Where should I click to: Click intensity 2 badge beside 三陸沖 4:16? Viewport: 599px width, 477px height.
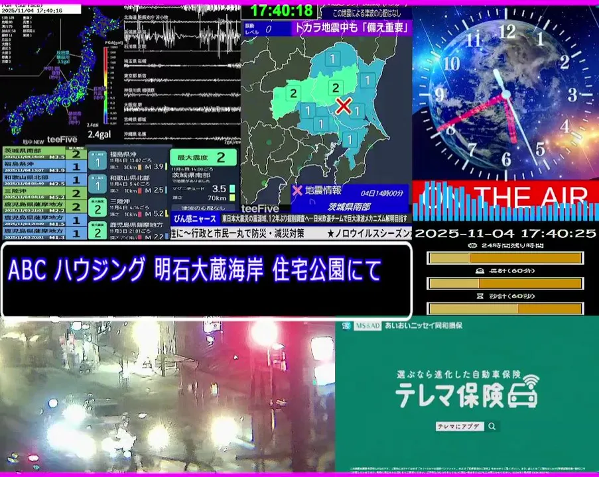coord(98,207)
